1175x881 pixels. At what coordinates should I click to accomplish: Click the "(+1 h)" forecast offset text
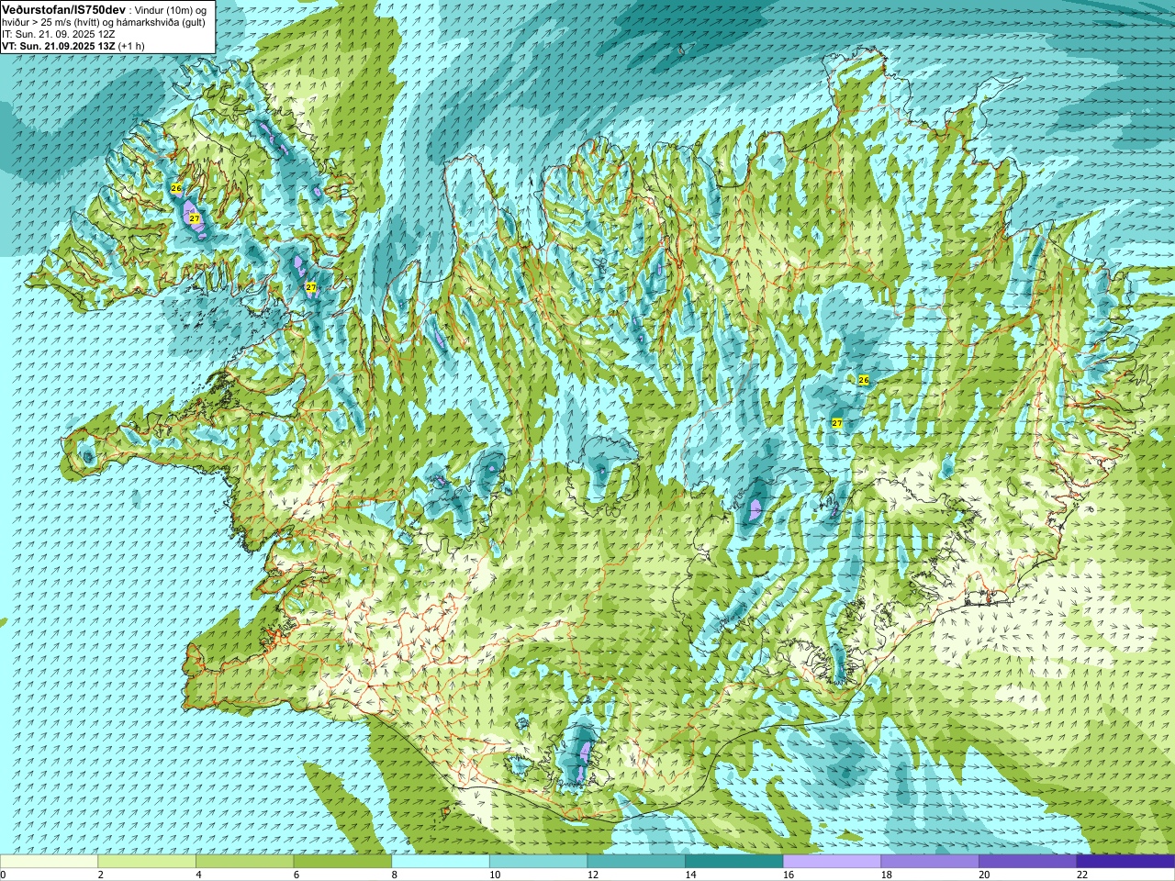coord(131,46)
